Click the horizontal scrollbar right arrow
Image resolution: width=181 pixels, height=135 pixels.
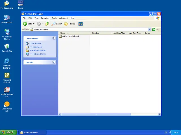tap(160, 114)
